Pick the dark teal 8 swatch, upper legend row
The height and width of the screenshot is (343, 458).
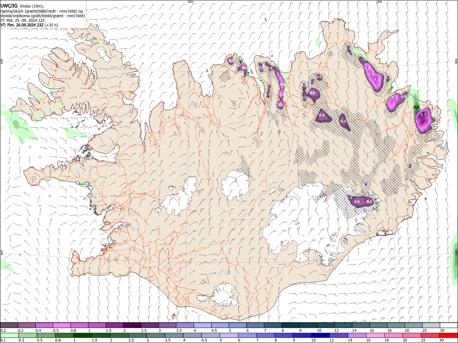click(290, 325)
